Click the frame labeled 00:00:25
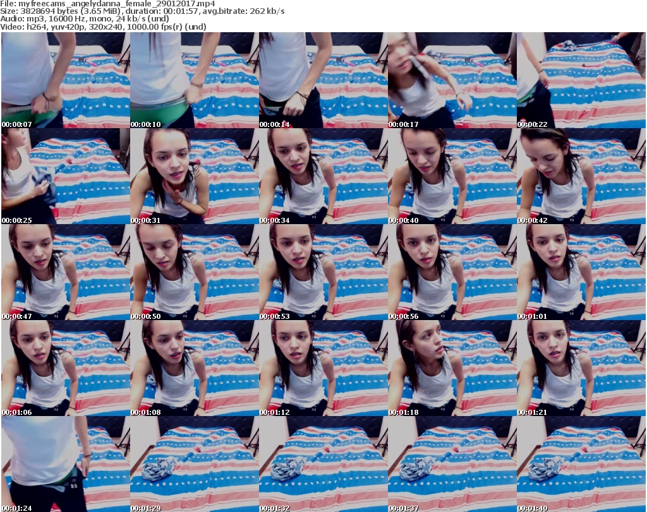647x512 pixels. pos(65,176)
